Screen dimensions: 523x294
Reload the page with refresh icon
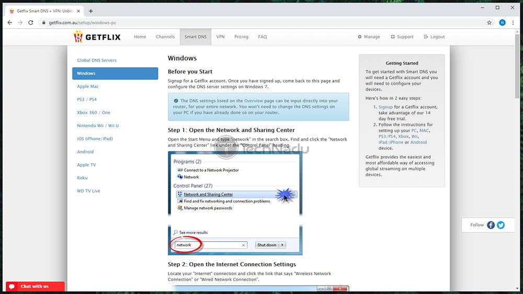pyautogui.click(x=31, y=22)
